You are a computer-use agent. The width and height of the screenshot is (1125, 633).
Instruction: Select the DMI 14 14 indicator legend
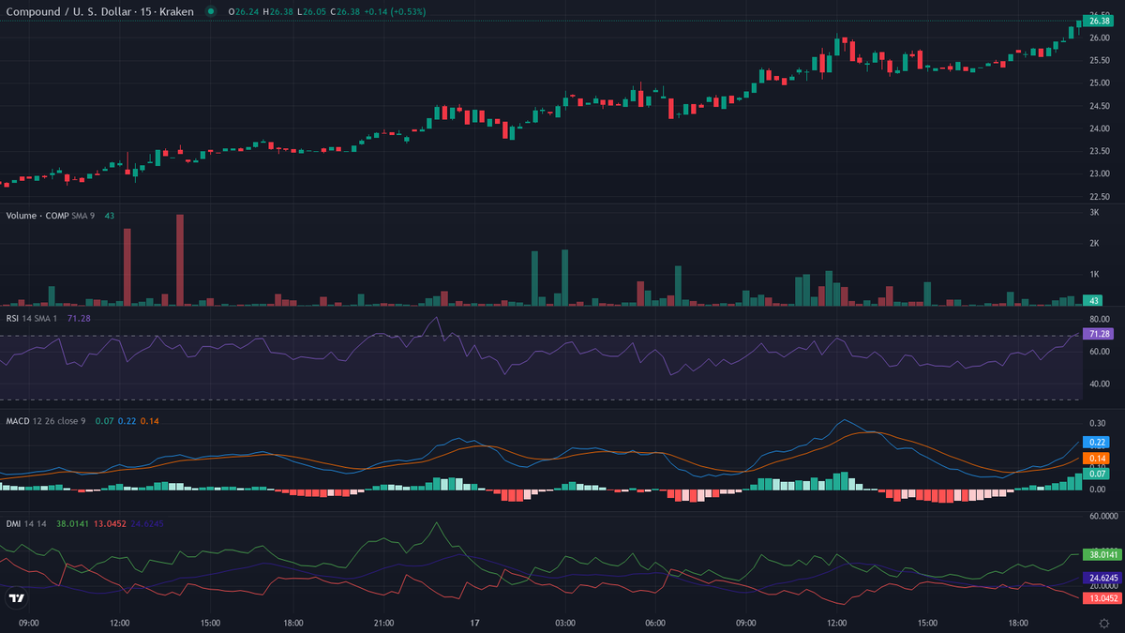(x=27, y=523)
